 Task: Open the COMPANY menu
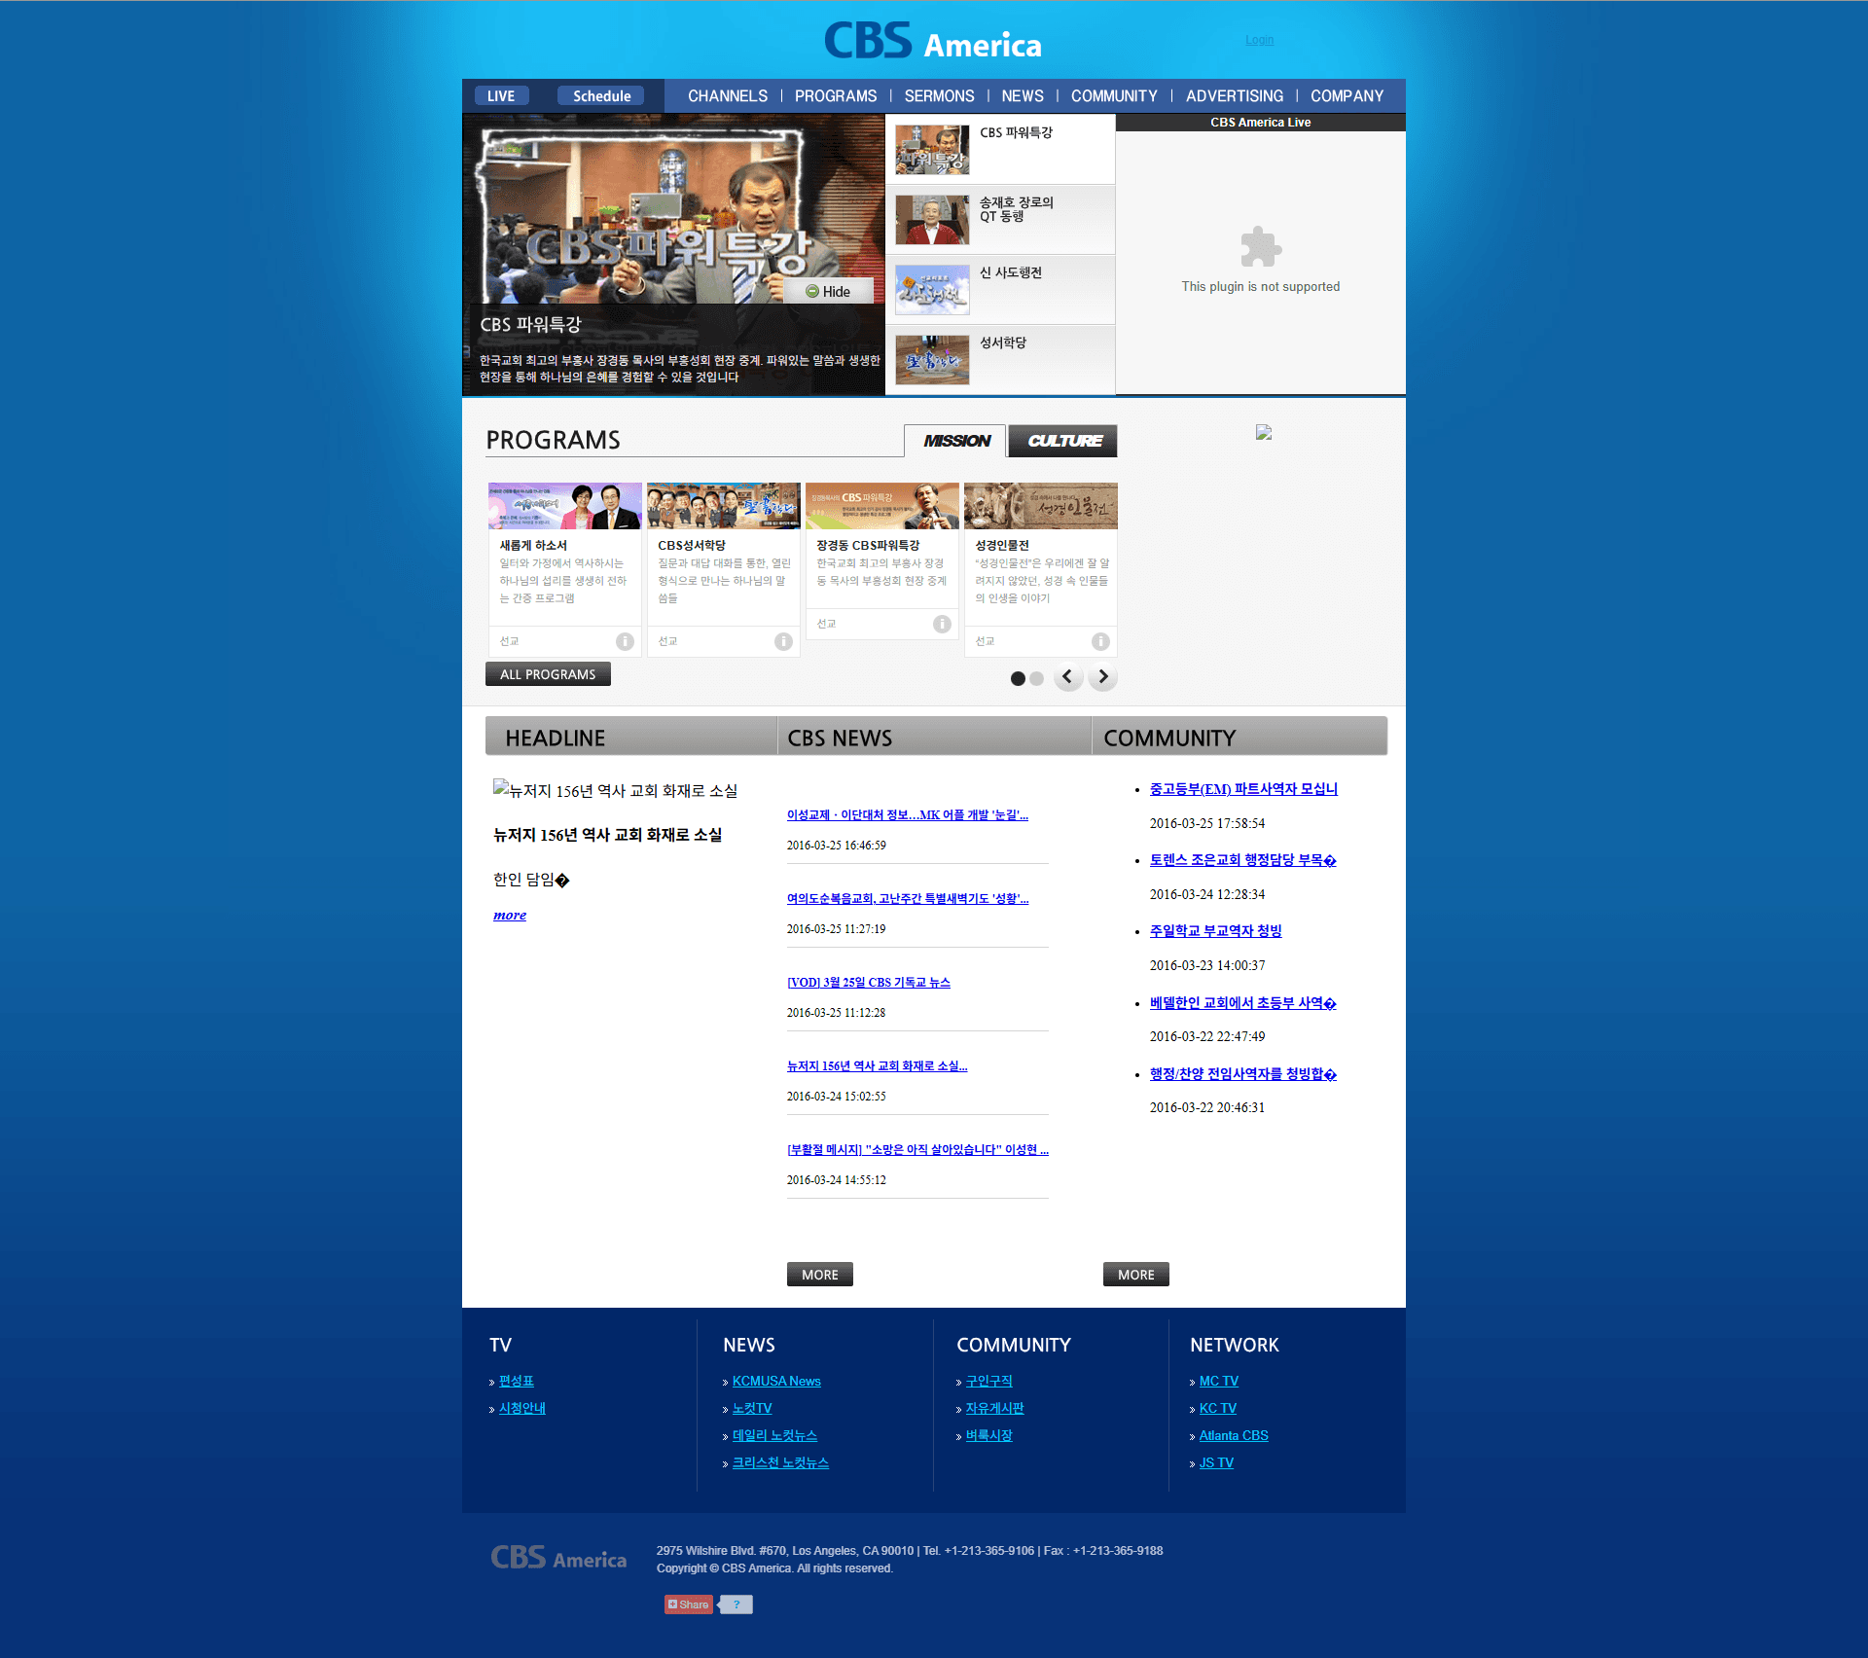point(1347,95)
